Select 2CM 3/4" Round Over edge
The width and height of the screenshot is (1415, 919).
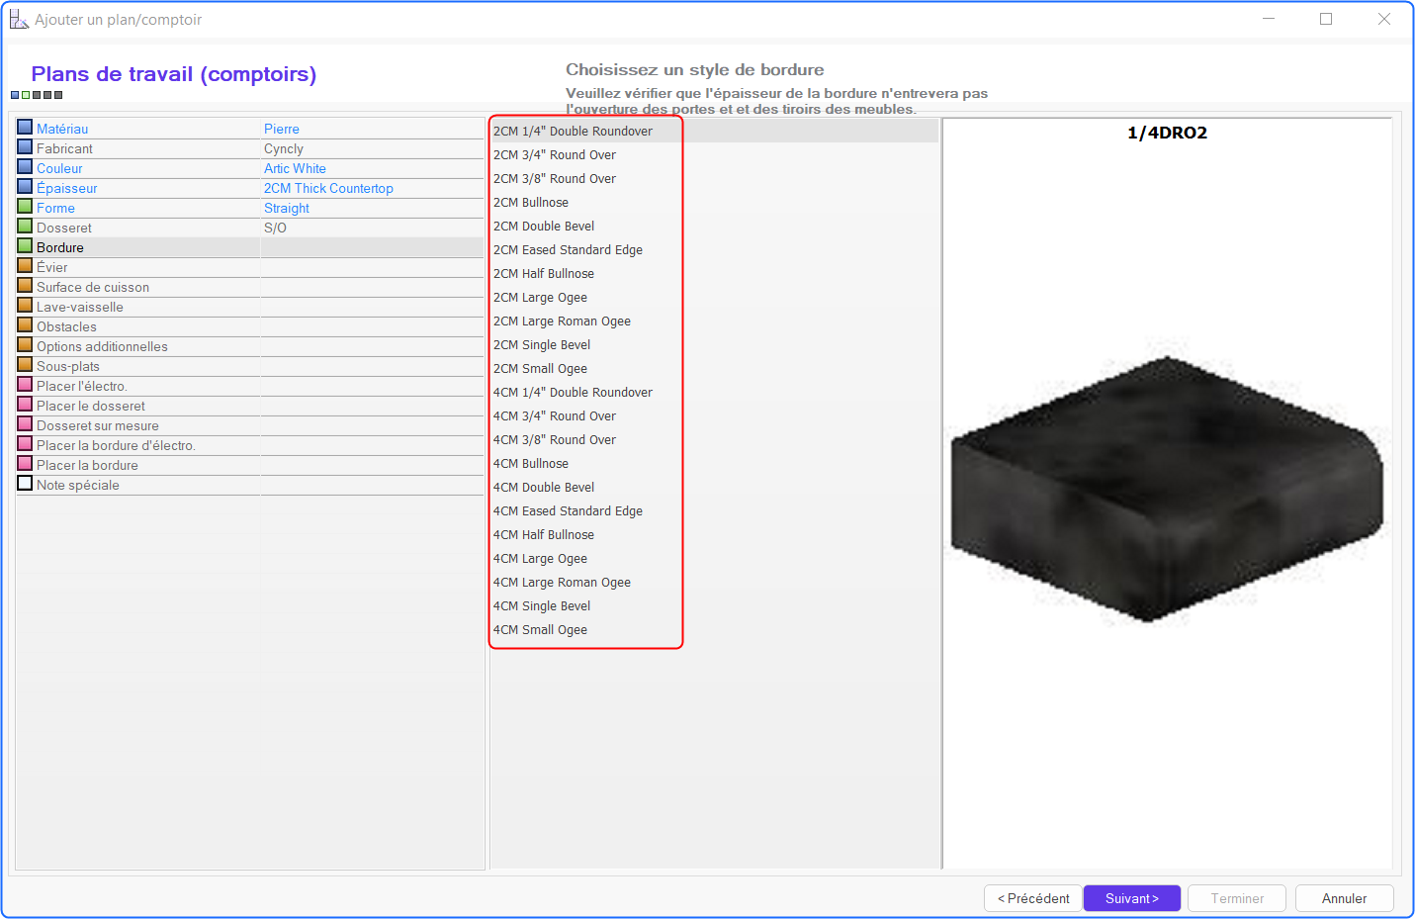[554, 154]
